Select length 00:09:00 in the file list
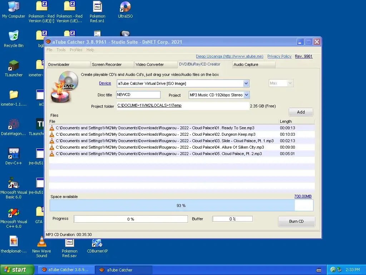The image size is (366, 275). click(x=287, y=147)
